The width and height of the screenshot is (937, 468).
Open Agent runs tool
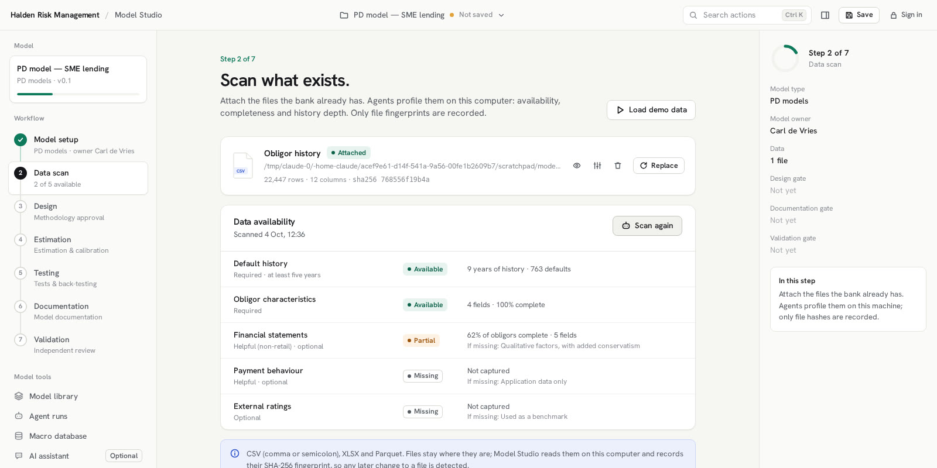point(78,416)
